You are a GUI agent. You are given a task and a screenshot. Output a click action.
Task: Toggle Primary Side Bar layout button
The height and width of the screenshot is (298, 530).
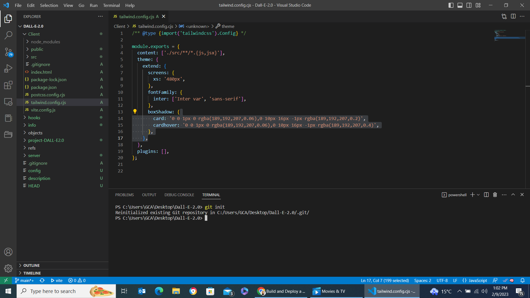(x=451, y=5)
